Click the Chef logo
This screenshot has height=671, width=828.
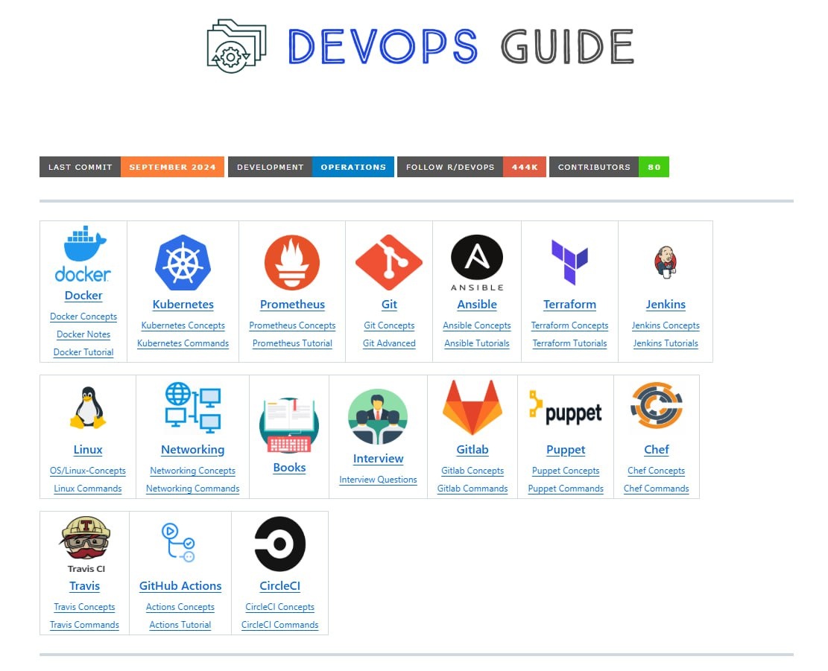click(657, 406)
